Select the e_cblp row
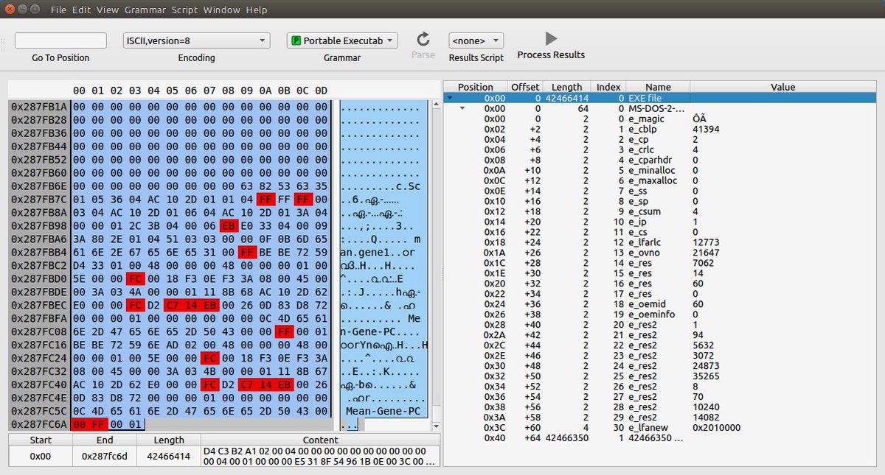Viewport: 885px width, 475px height. (660, 129)
